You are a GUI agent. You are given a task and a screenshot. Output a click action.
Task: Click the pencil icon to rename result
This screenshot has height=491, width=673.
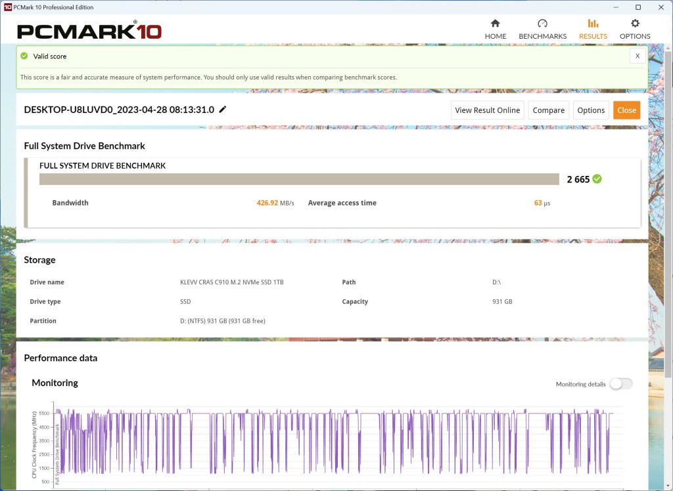[x=222, y=110]
